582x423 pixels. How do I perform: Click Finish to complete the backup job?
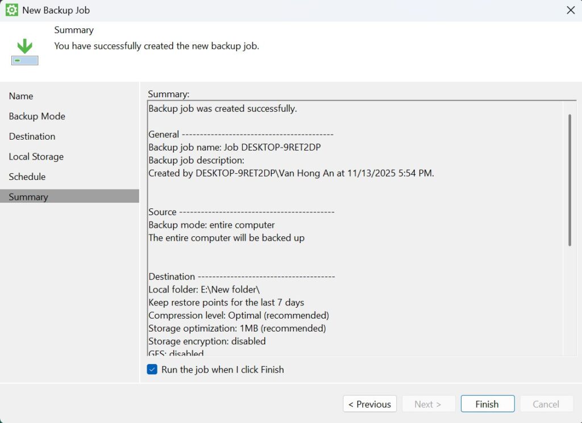click(487, 404)
